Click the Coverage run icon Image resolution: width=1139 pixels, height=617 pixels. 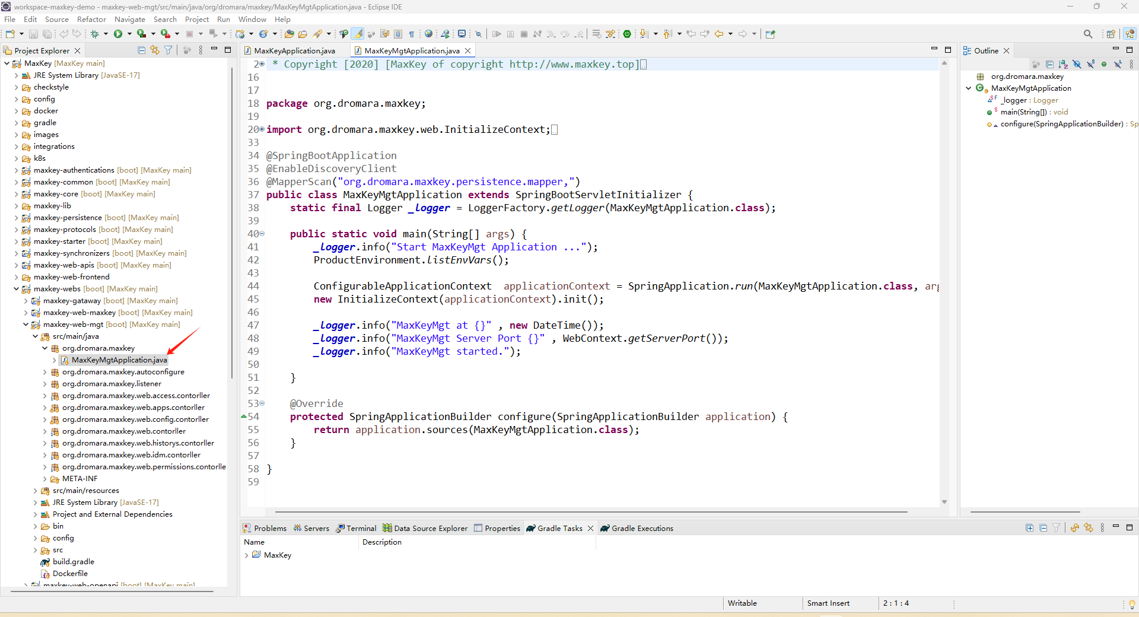(141, 34)
